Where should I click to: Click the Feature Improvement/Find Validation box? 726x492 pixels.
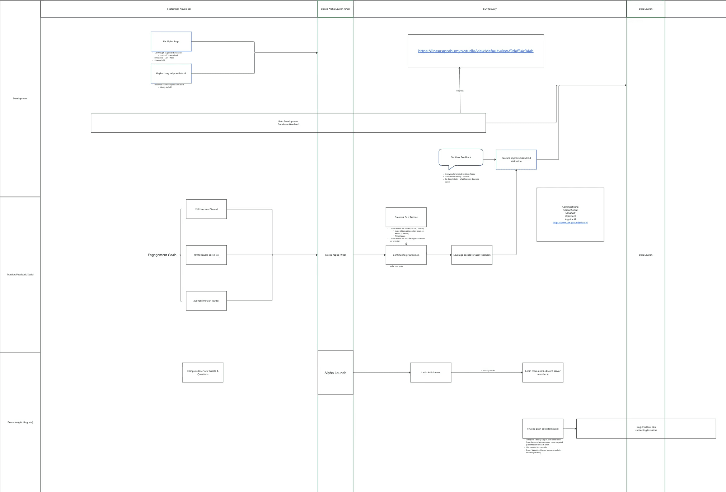(516, 160)
